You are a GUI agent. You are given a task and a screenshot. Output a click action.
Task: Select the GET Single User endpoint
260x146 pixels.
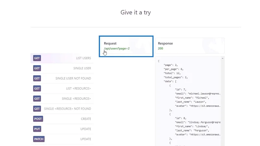62,68
